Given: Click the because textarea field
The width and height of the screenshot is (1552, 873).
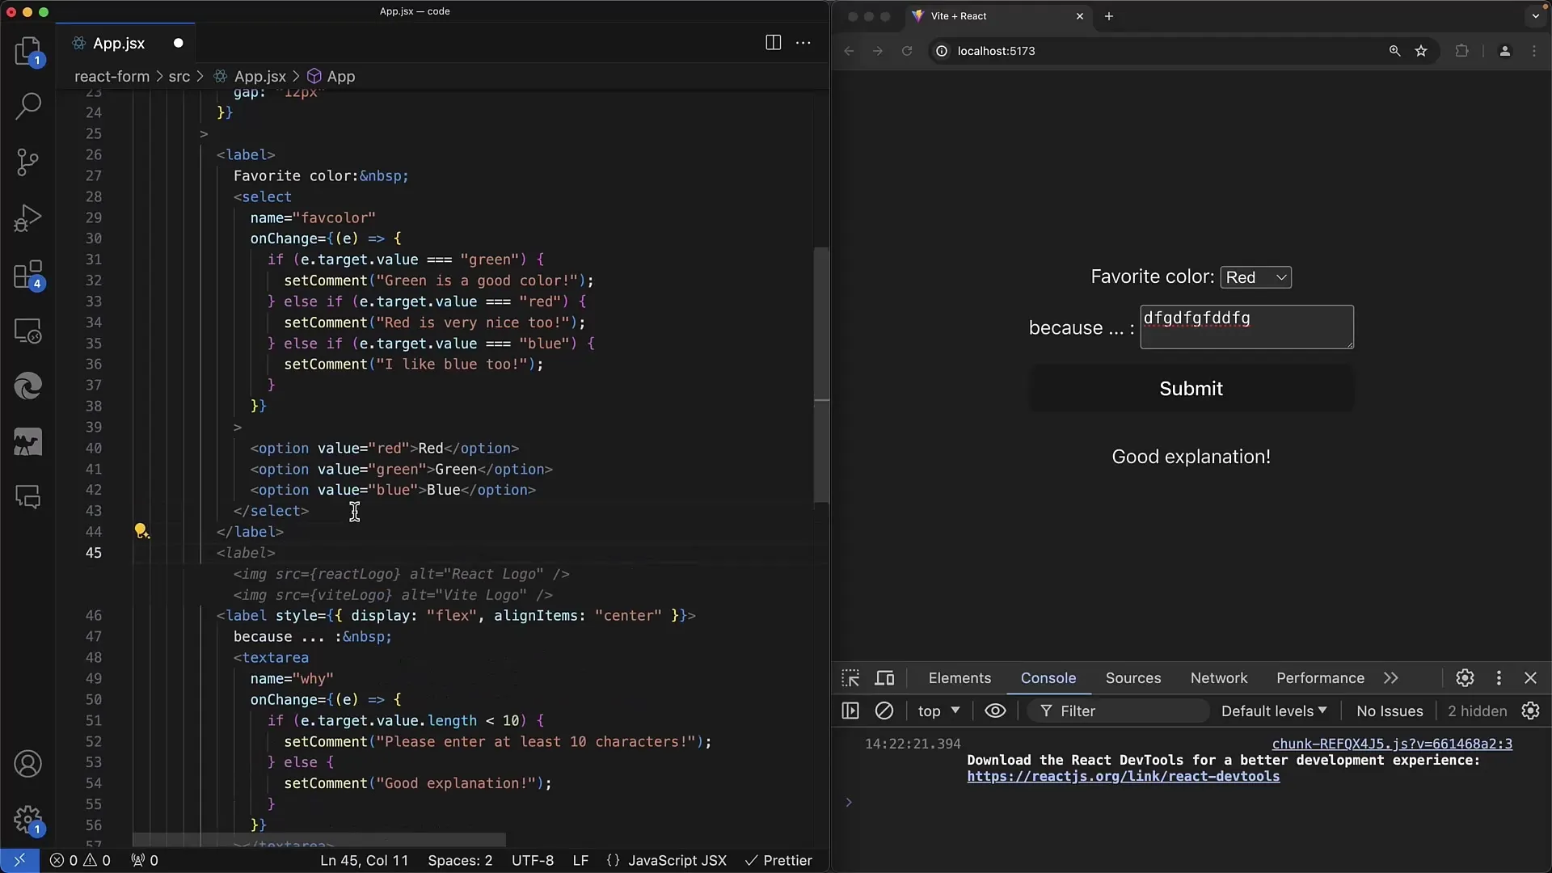Looking at the screenshot, I should click(1246, 327).
